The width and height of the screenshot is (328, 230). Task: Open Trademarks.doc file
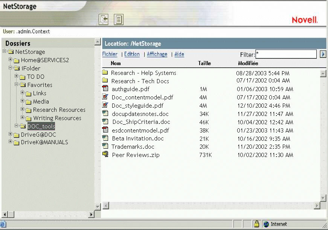pyautogui.click(x=133, y=146)
